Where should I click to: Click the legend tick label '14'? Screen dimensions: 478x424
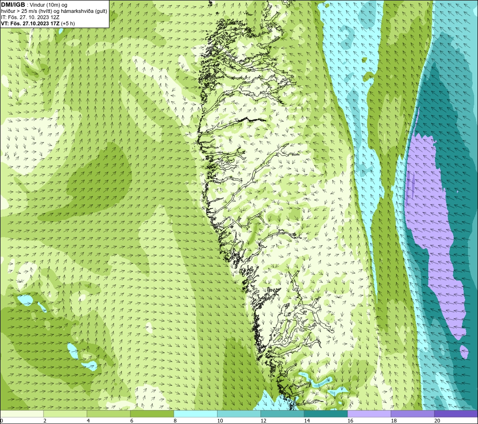point(307,421)
